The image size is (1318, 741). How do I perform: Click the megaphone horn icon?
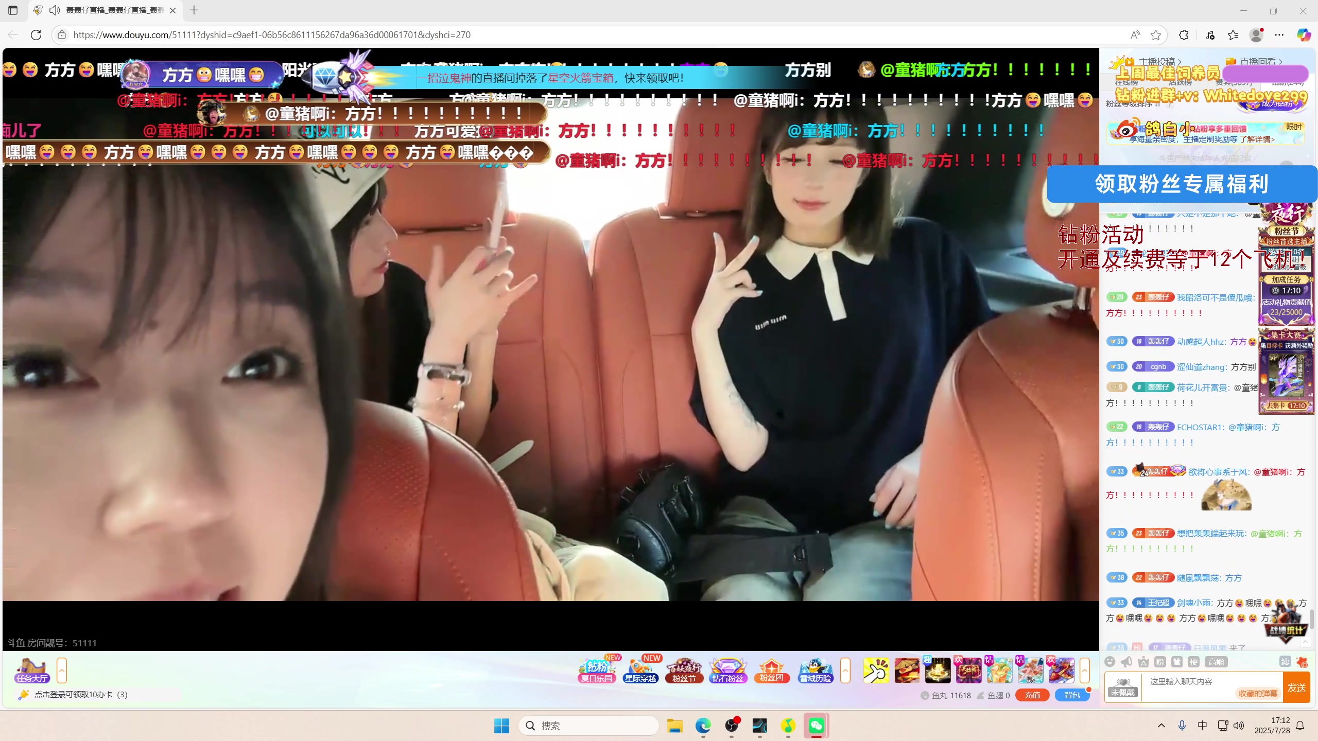pos(1126,662)
